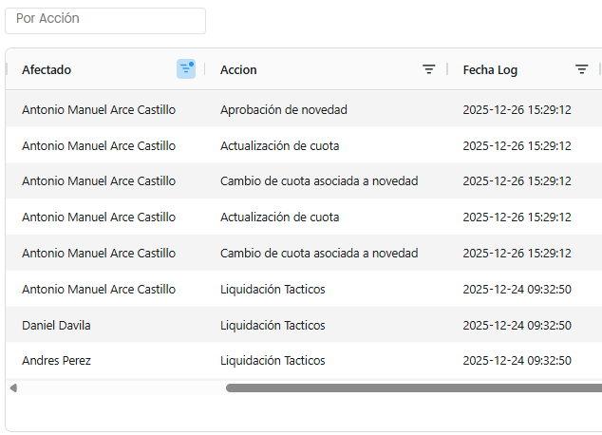
Task: Sort by the Fecha Log column header
Action: tap(490, 69)
